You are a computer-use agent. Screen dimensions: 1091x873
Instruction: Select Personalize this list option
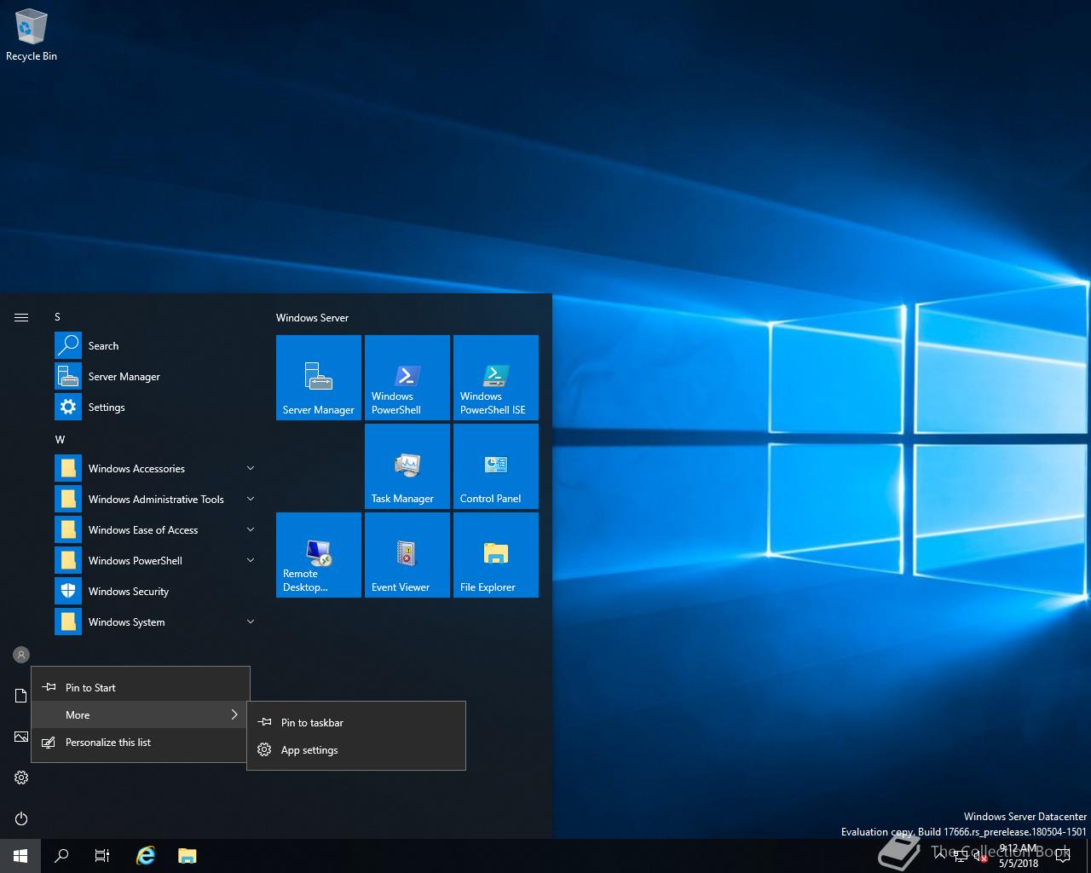point(108,743)
